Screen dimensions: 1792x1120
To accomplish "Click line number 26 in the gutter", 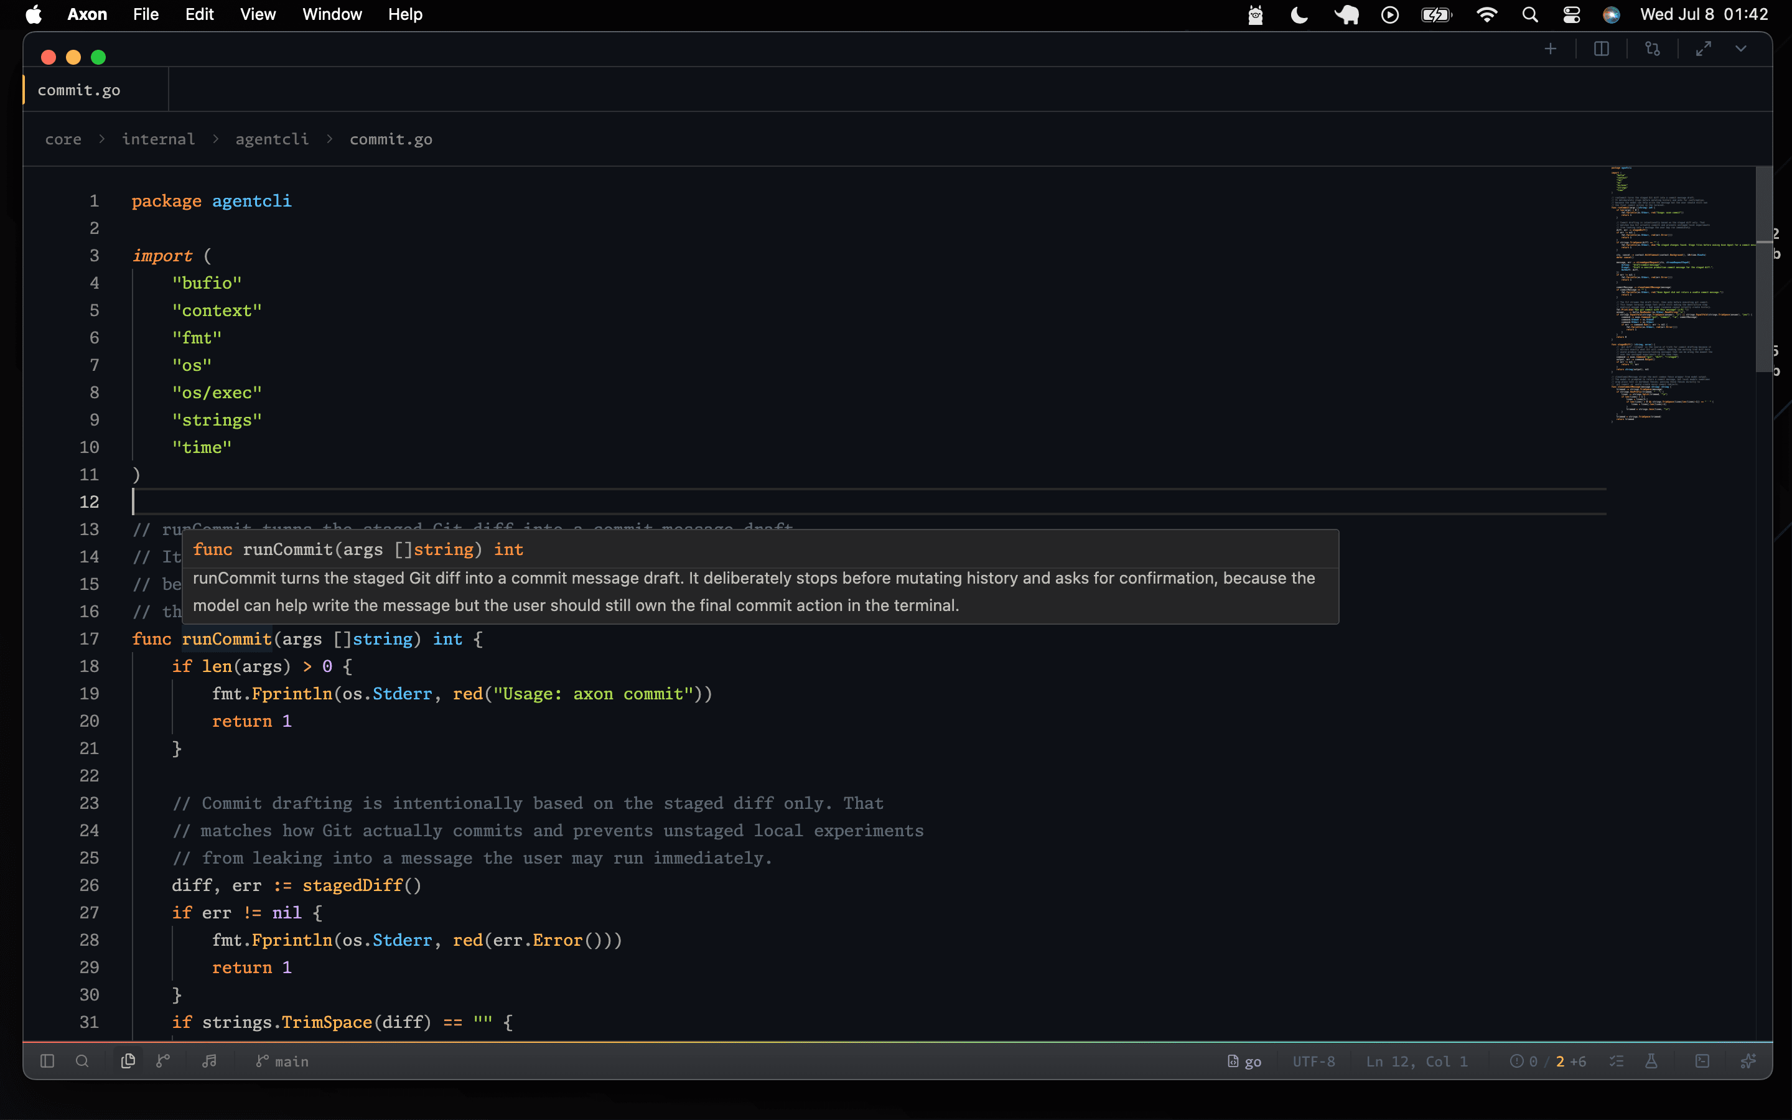I will pyautogui.click(x=89, y=885).
